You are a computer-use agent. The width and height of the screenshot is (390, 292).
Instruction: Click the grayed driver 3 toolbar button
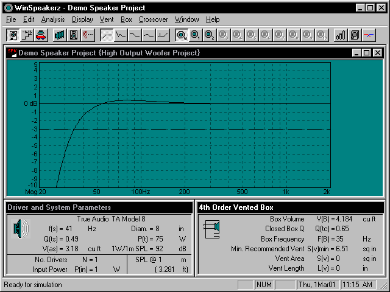pos(224,35)
